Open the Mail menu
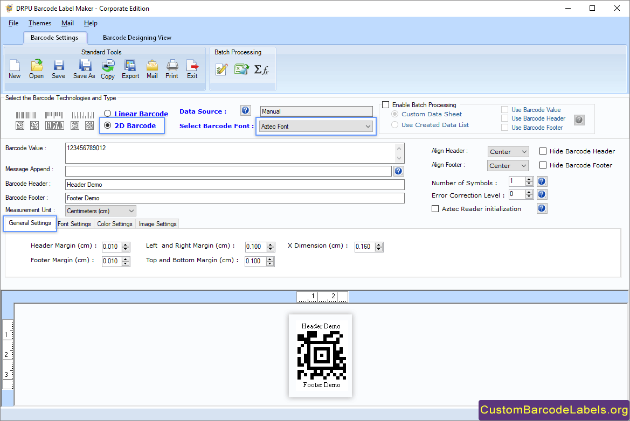630x421 pixels. click(x=67, y=23)
